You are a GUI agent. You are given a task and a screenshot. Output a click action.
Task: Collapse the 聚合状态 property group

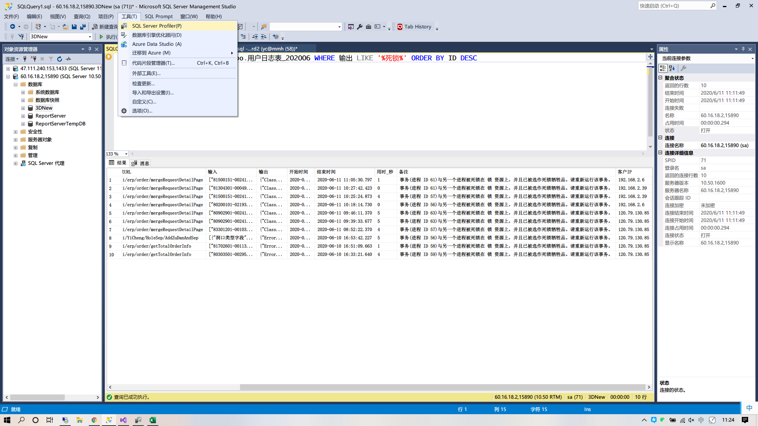[660, 78]
